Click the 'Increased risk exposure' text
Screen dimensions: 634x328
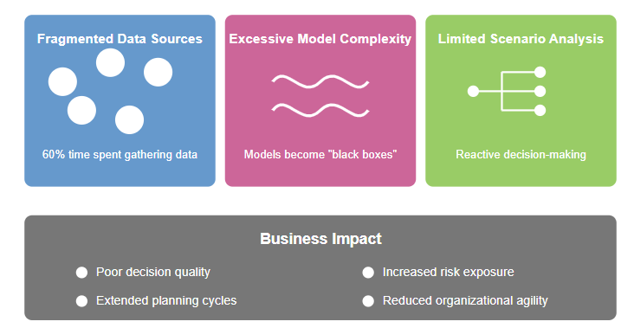[x=449, y=273]
